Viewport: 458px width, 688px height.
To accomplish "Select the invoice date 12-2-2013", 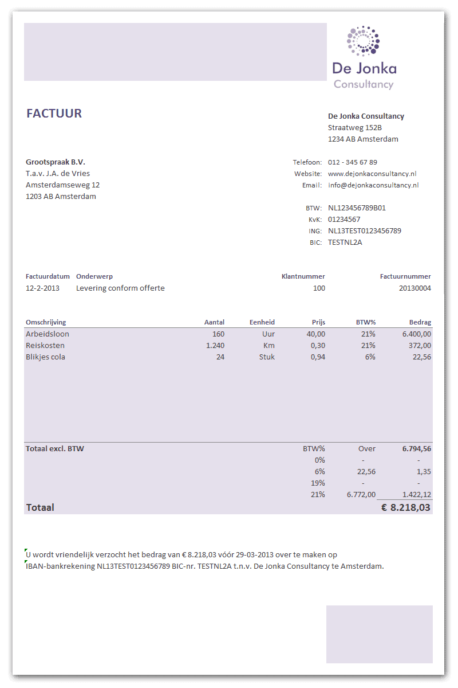I will tap(42, 288).
